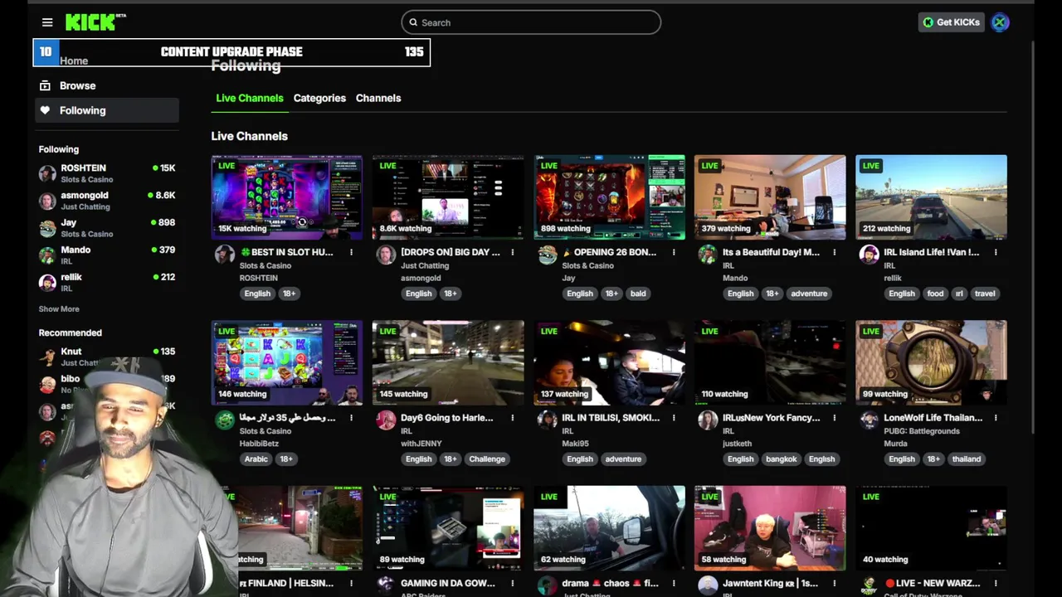Expand following list with Show More
1062x597 pixels.
(x=59, y=308)
